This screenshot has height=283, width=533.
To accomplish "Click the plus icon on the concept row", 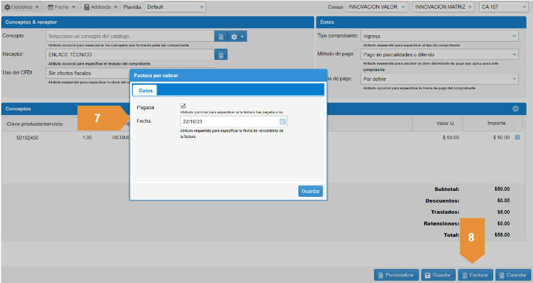I will (517, 137).
